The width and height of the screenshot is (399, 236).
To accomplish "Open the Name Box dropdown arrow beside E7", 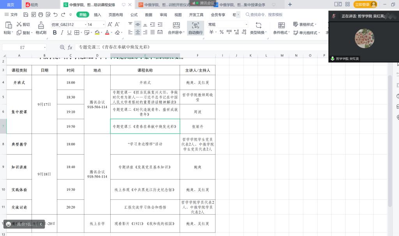I will coord(45,47).
